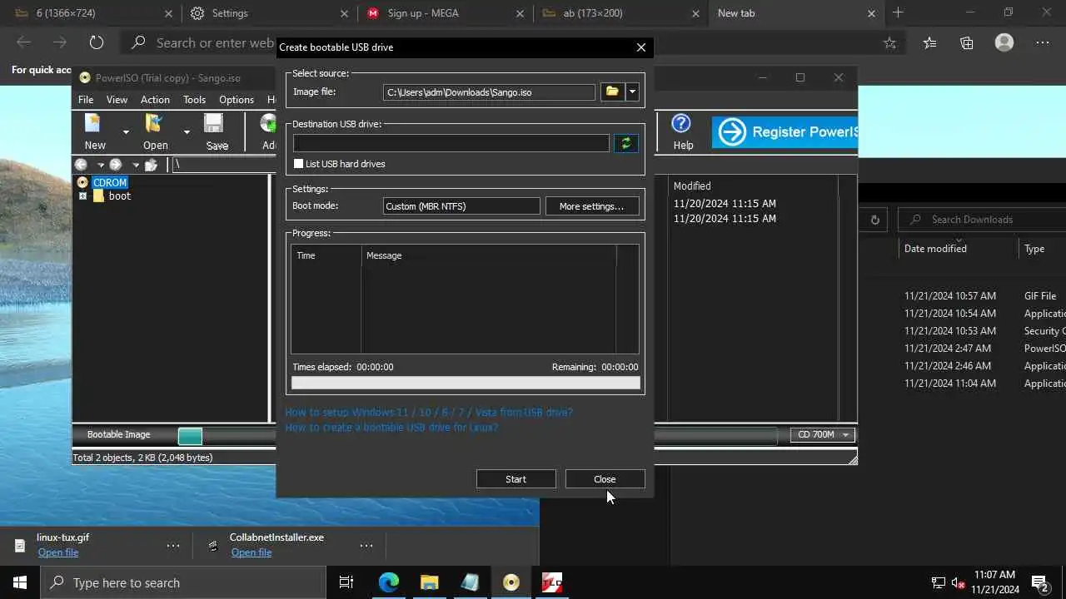Viewport: 1066px width, 599px height.
Task: Click the PowerISO back navigation arrow
Action: pos(82,165)
